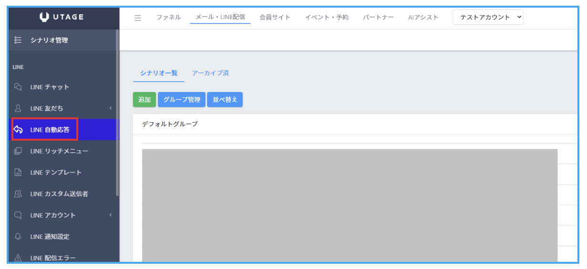The height and width of the screenshot is (269, 587).
Task: Expand LINE アカウント submenu chevron
Action: pos(110,215)
